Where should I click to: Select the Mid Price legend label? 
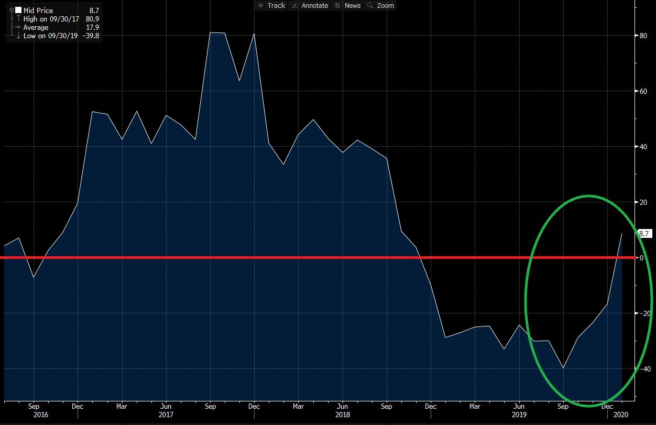38,10
